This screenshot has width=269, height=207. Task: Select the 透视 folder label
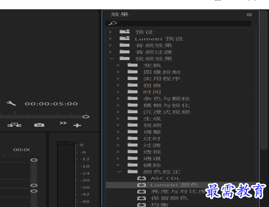coord(152,152)
